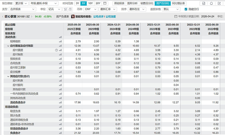Screen dimensions: 225x135
Task: Click help question mark next to 应付票据
Action: click(56, 50)
